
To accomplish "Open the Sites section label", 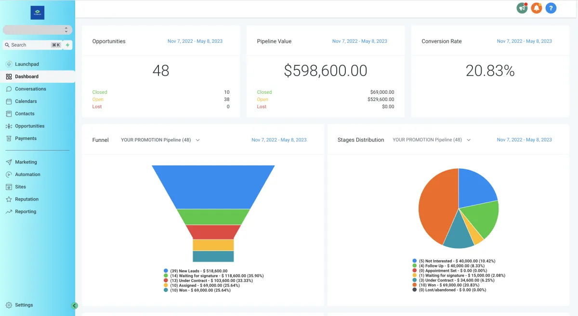I will [x=21, y=187].
